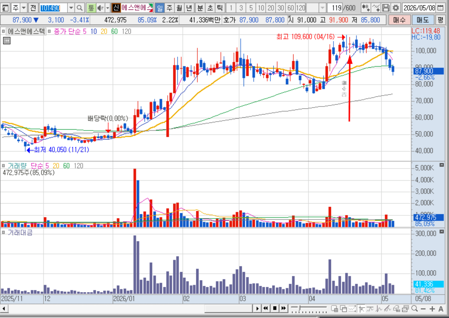Toggle the 통 linked mode button
449x318 pixels.
pos(91,8)
